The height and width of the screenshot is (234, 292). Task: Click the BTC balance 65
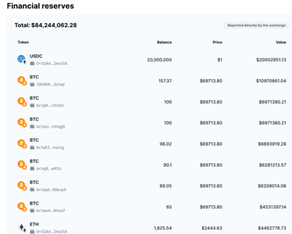tap(169, 207)
